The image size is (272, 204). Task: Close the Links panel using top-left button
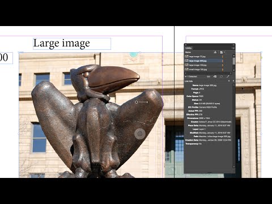coord(186,45)
